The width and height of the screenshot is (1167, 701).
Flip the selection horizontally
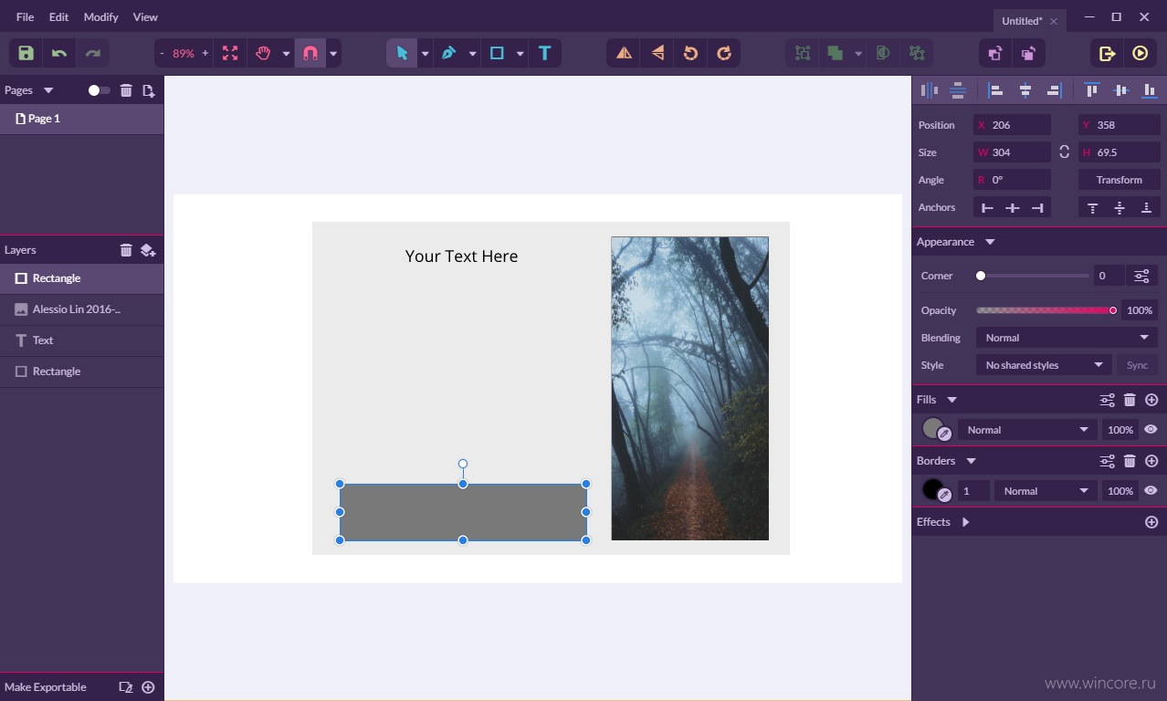click(624, 53)
